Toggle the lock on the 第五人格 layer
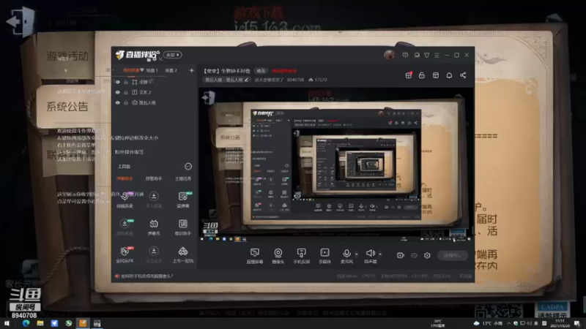The image size is (586, 329). point(126,102)
